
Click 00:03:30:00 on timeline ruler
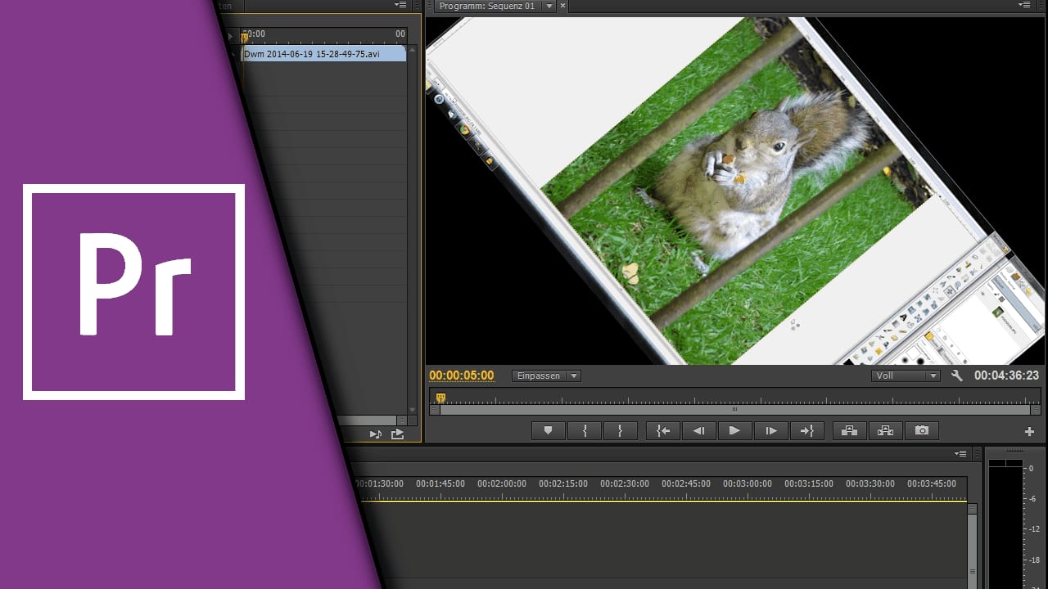click(x=870, y=483)
